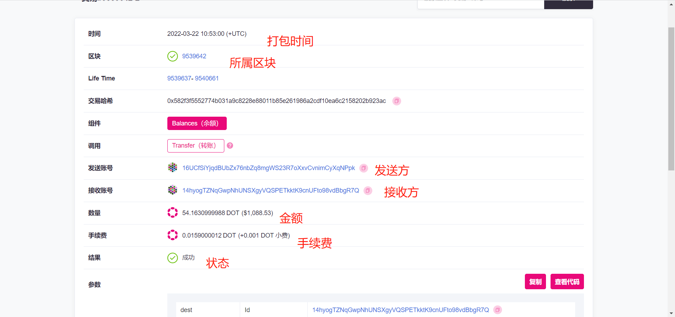
Task: Click the green checkmark beside block 9539642
Action: tap(173, 56)
